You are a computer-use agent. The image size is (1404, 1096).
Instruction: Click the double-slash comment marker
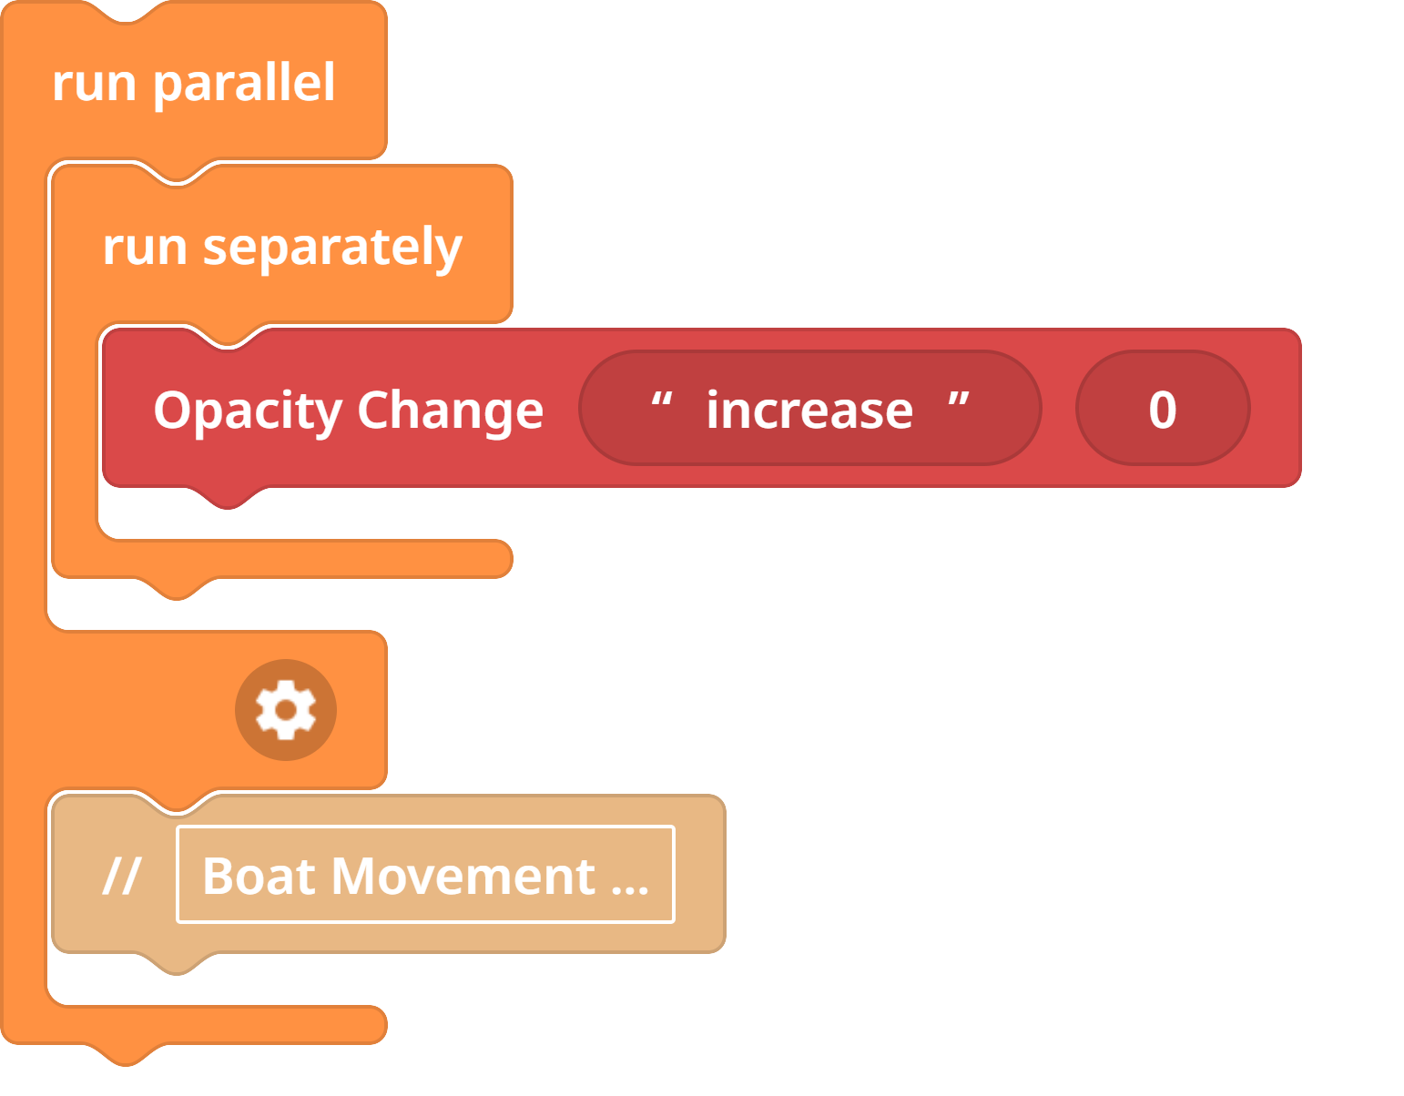click(121, 876)
